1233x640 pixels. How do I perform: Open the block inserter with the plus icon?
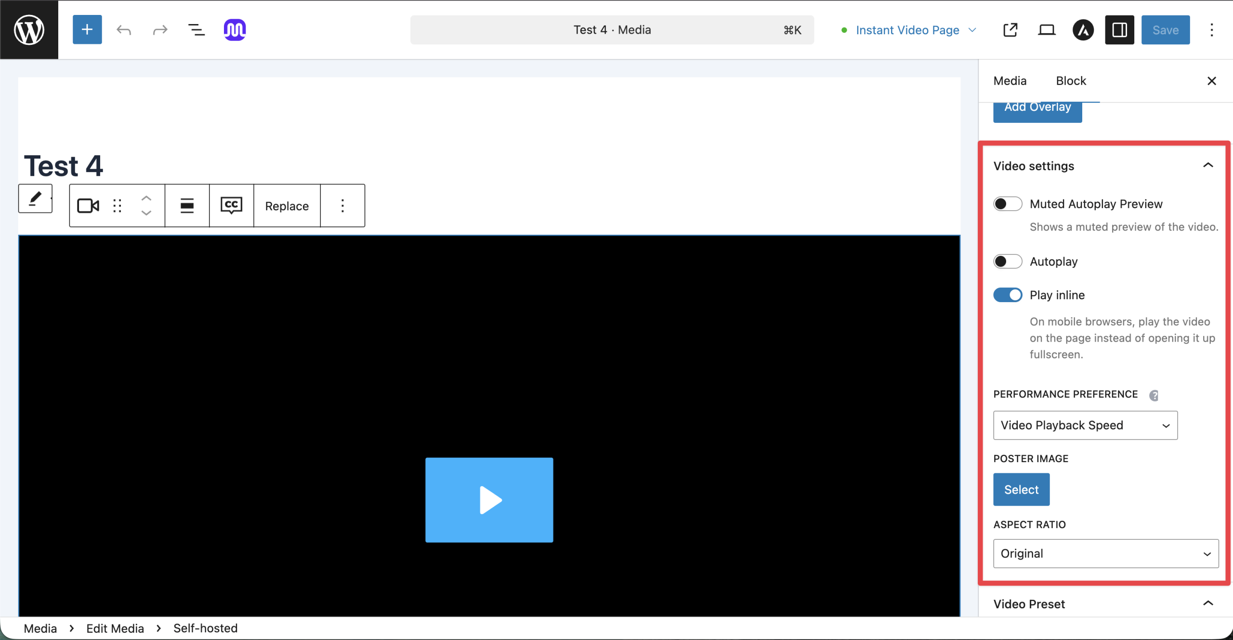click(x=87, y=29)
